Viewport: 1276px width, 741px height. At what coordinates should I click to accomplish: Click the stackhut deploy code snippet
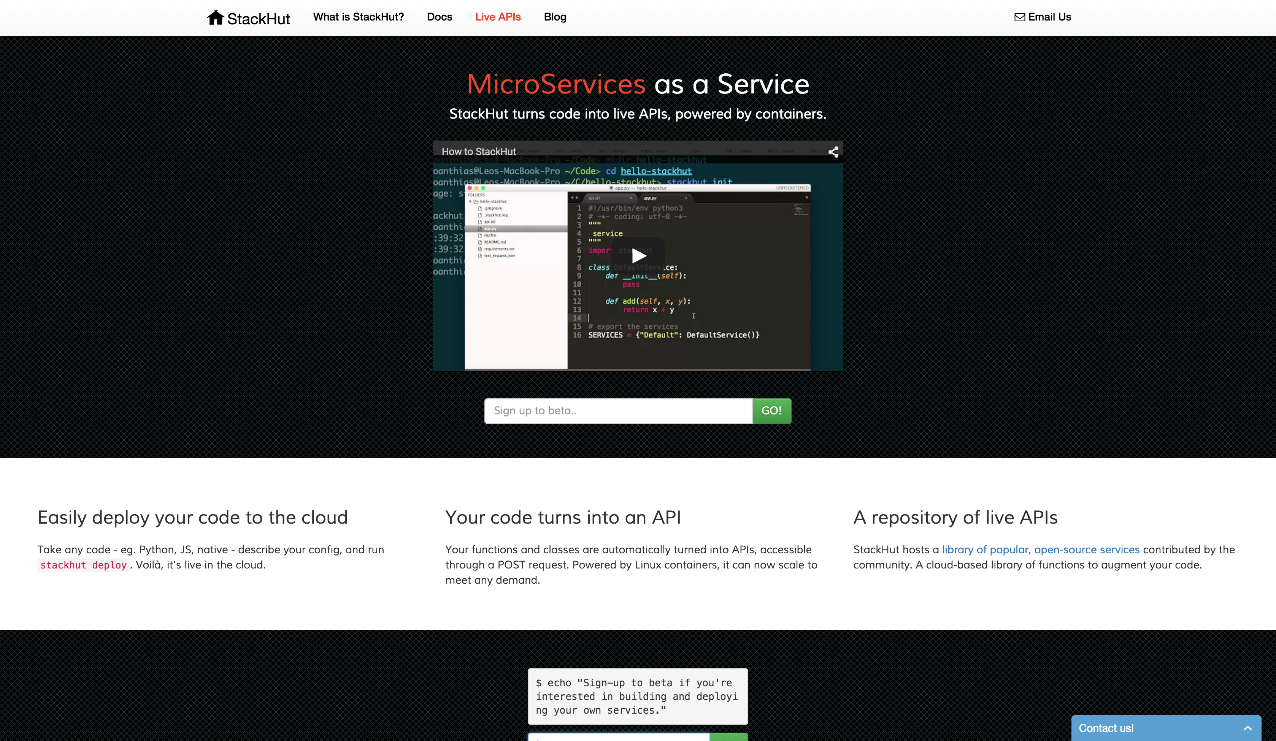coord(84,565)
